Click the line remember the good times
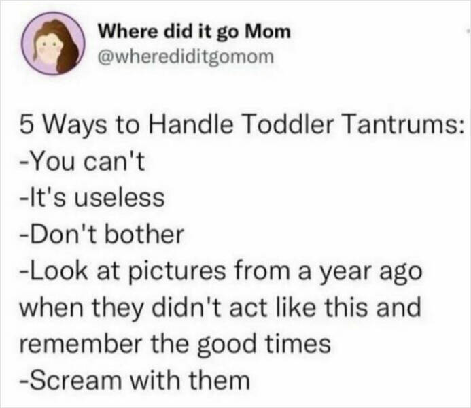 [x=175, y=343]
